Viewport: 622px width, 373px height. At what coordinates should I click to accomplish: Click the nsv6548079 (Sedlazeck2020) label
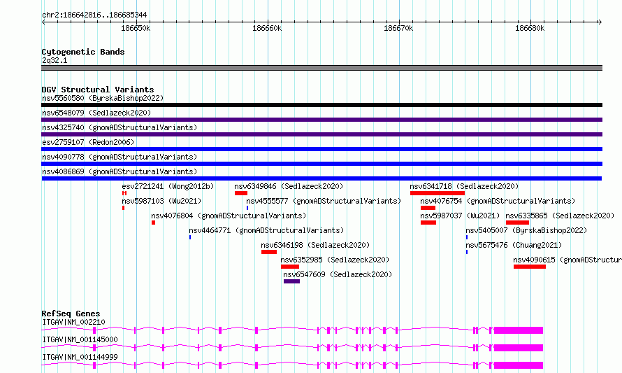coord(96,113)
